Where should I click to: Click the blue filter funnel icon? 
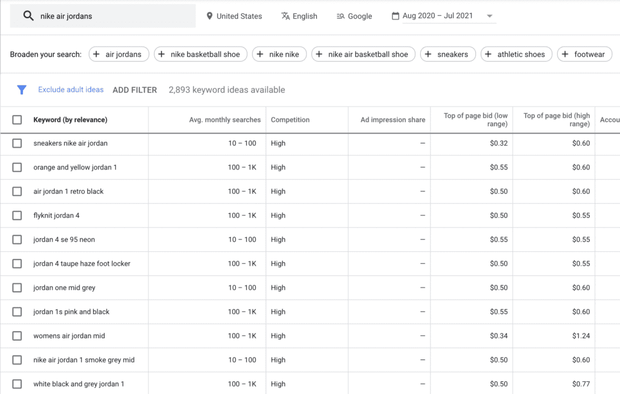[x=22, y=90]
